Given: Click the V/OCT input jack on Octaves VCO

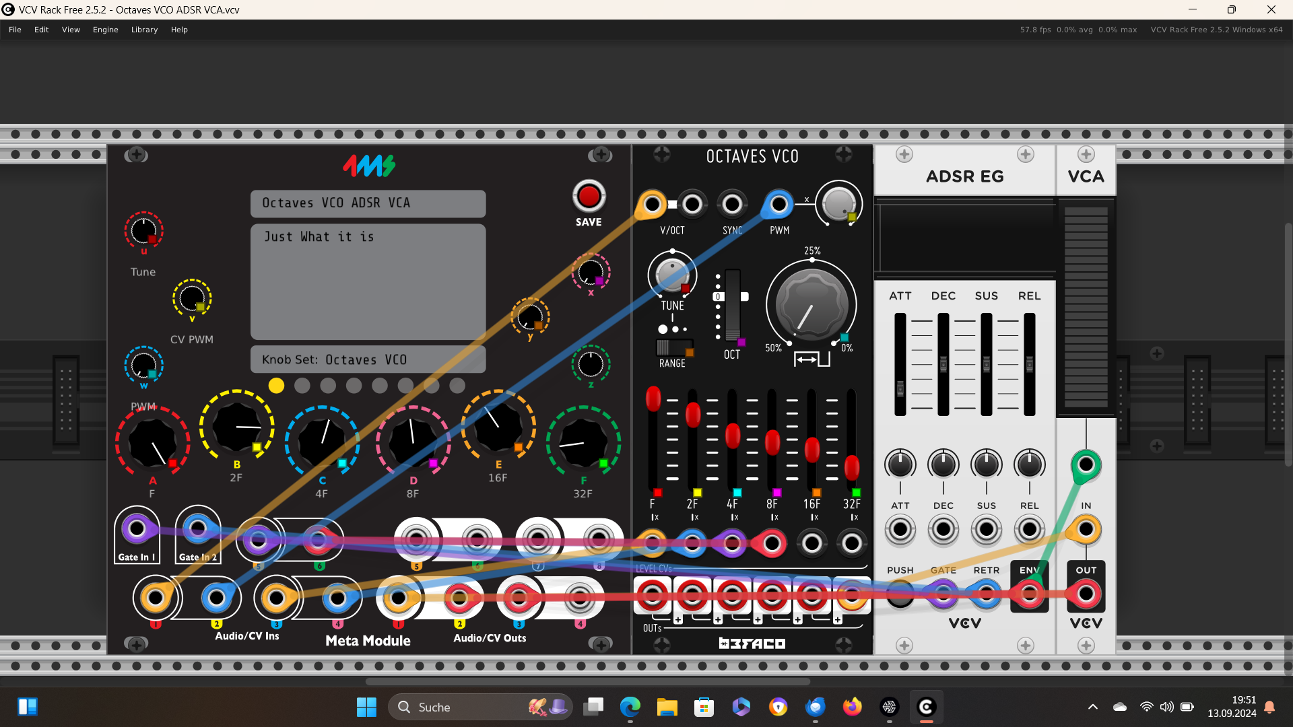Looking at the screenshot, I should click(x=652, y=204).
